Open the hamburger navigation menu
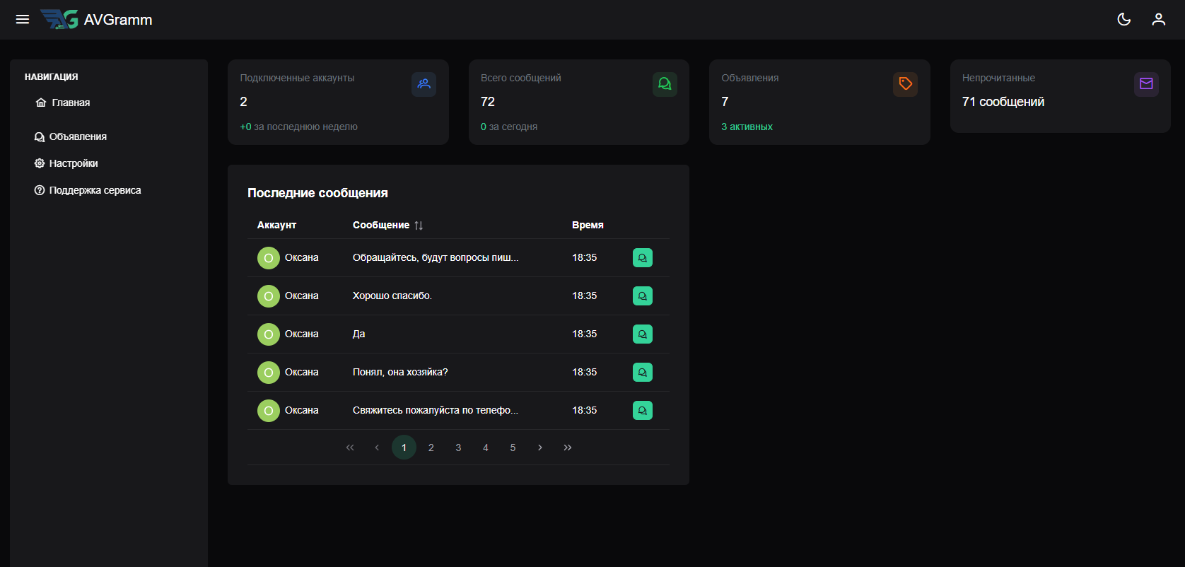Image resolution: width=1185 pixels, height=567 pixels. click(x=23, y=19)
